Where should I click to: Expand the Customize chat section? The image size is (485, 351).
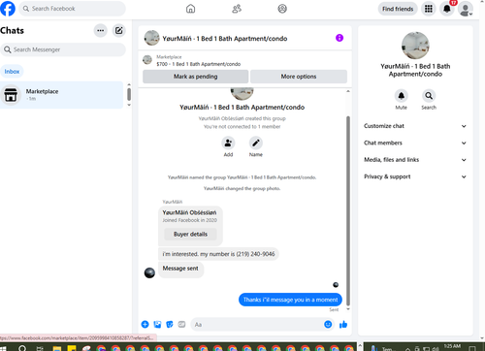click(415, 126)
